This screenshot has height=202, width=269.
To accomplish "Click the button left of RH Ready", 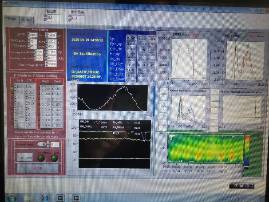I will pos(25,157).
